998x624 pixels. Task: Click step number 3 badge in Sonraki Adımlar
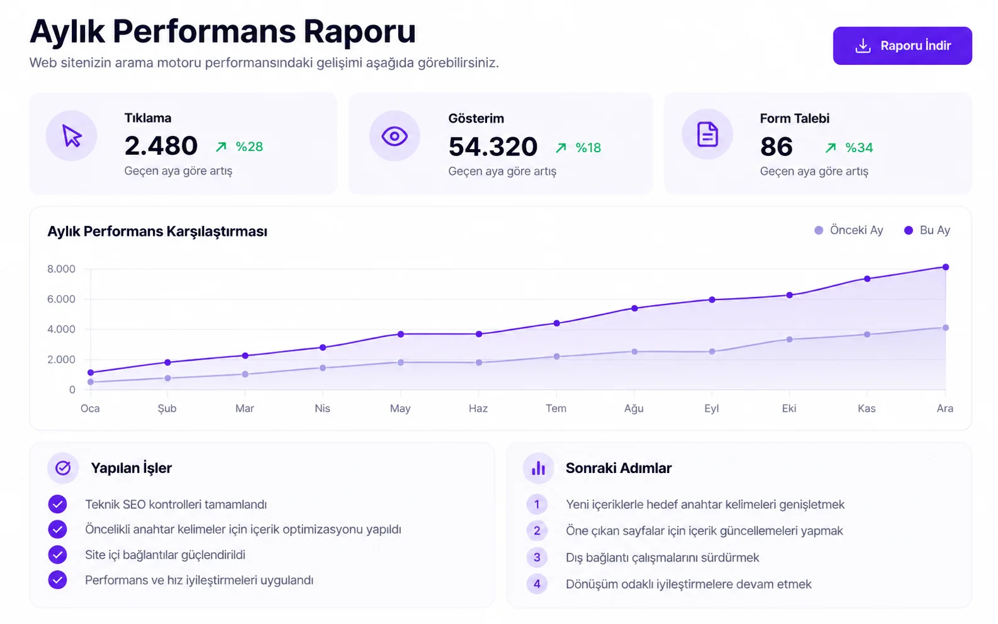537,557
